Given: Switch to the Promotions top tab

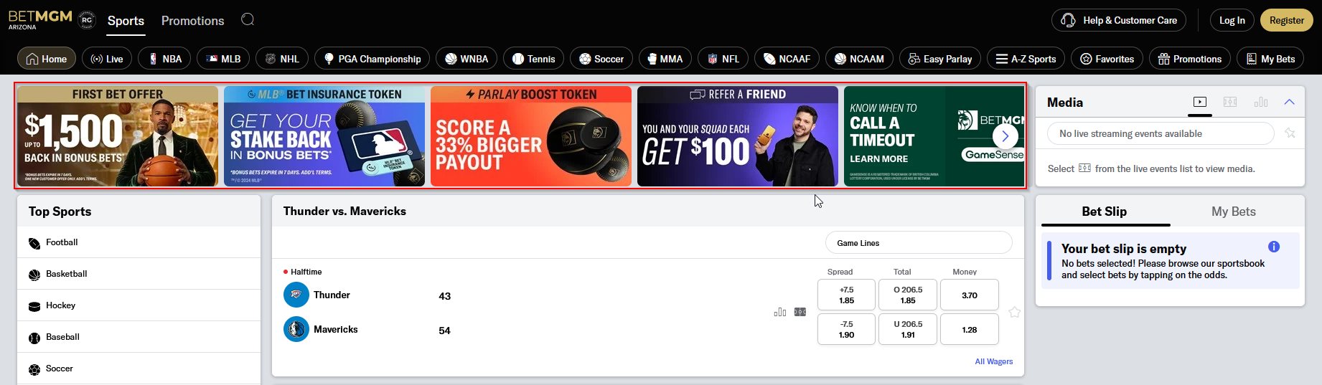Looking at the screenshot, I should 192,21.
